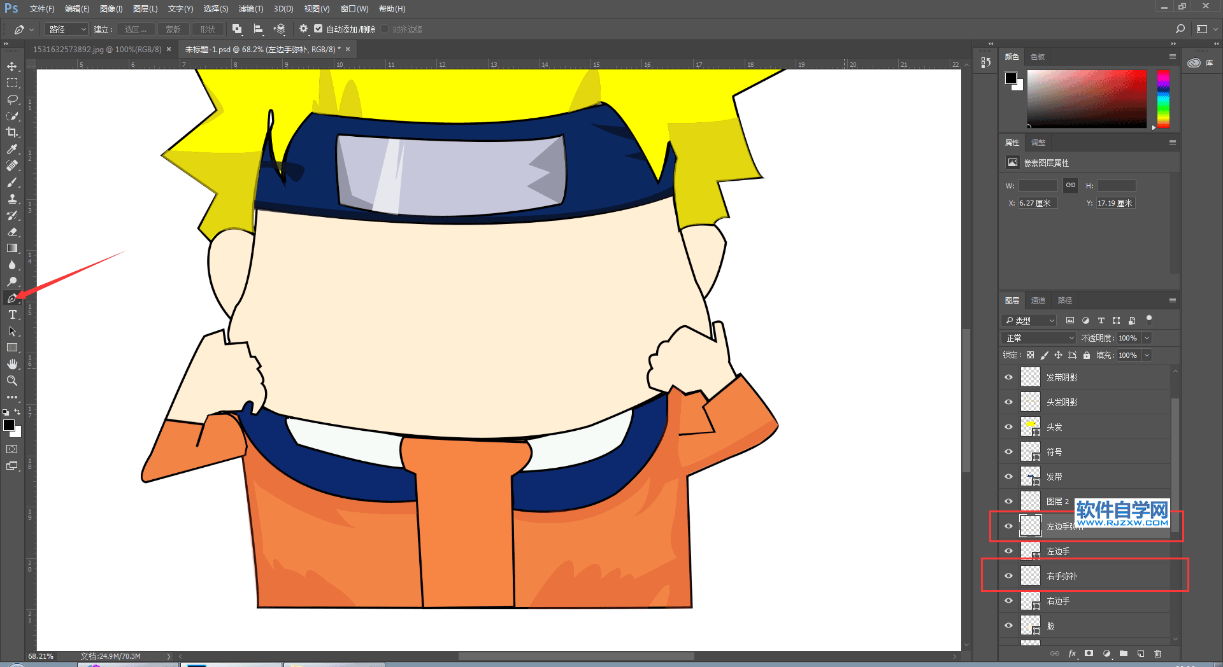The image size is (1223, 667).
Task: Uncheck the 自动添加/删除 checkbox
Action: [318, 29]
